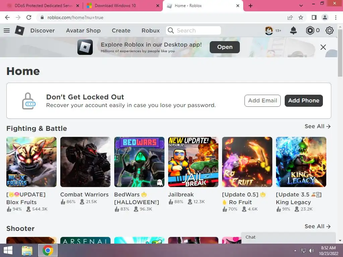
Task: Click the browser forward arrow
Action: pyautogui.click(x=18, y=17)
